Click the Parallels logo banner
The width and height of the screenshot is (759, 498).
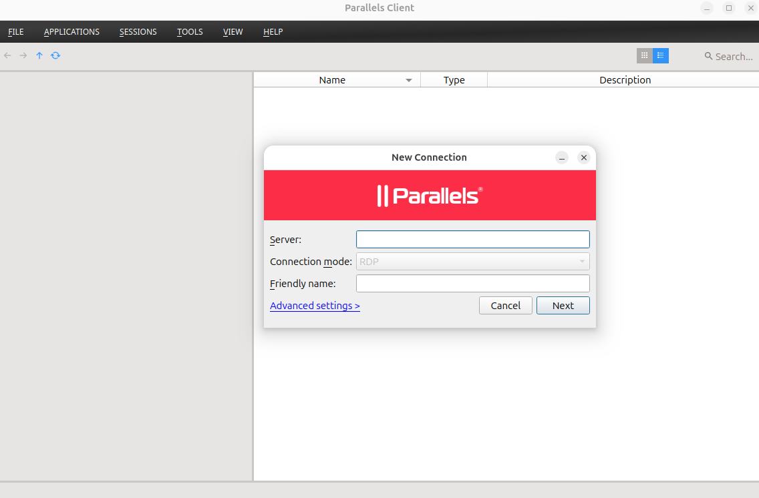[x=430, y=196]
